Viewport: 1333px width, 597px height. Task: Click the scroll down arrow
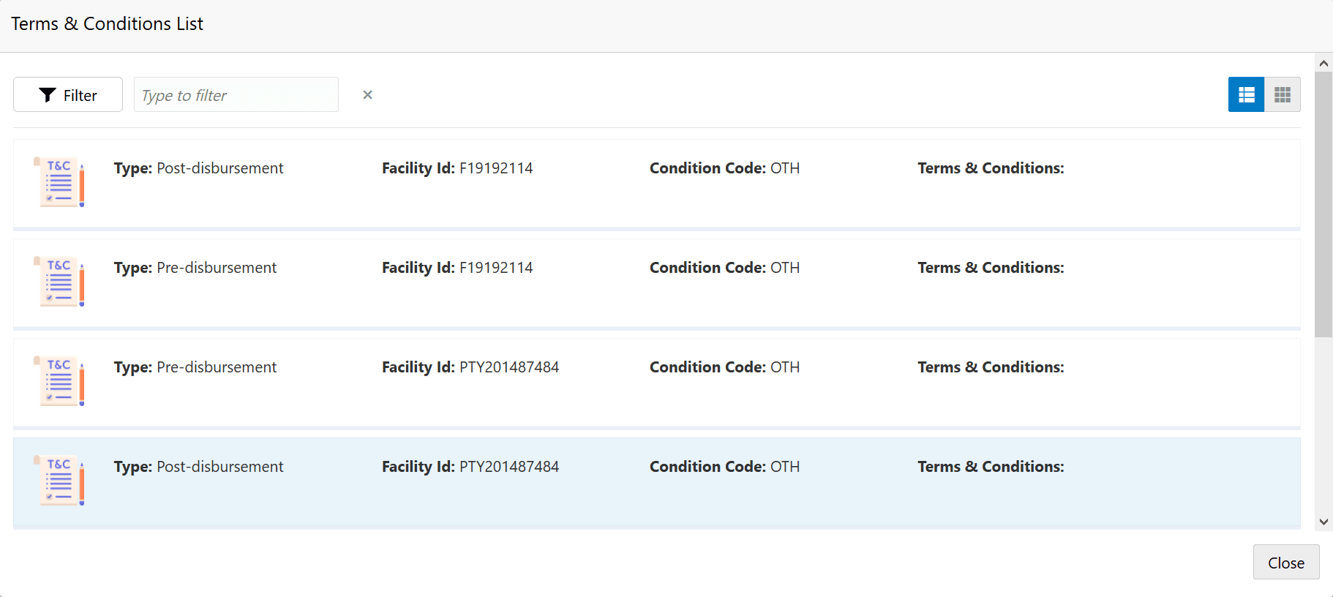1323,522
